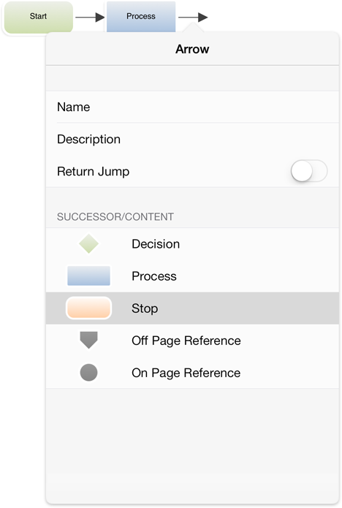
Task: Click the arrow after the Process node
Action: coord(193,17)
